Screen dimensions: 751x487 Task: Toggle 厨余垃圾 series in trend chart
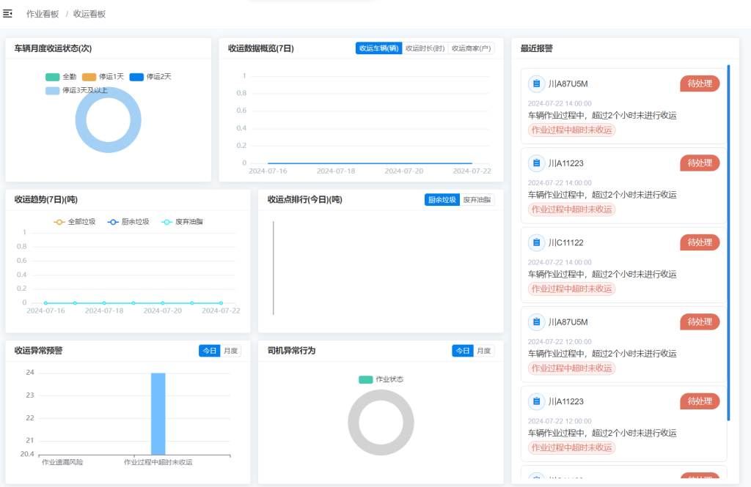tap(128, 222)
